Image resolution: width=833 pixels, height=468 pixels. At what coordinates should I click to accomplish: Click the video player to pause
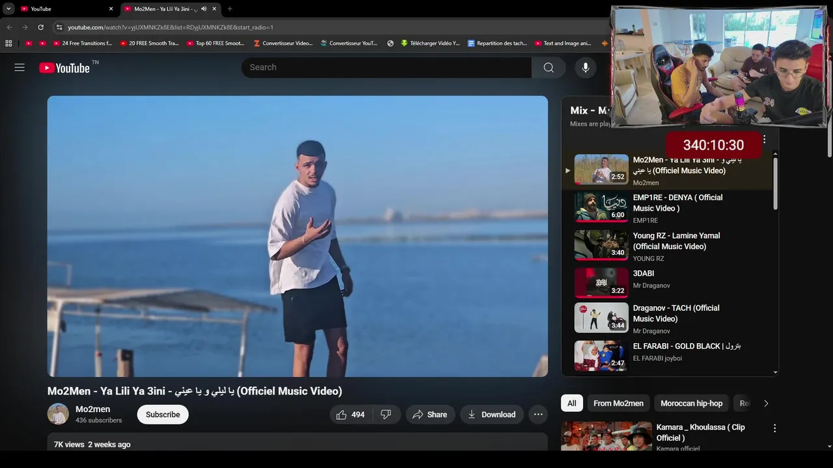297,237
